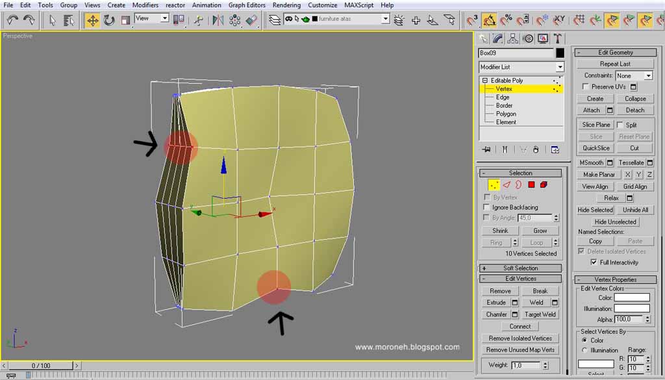Click the Remove Isolated Vertices button
665x380 pixels.
(x=520, y=338)
